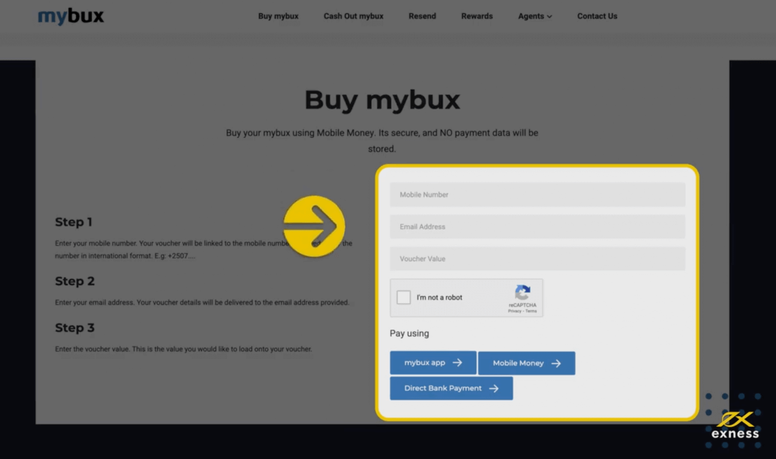Image resolution: width=776 pixels, height=459 pixels.
Task: Focus the Voucher Value field
Action: tap(537, 259)
